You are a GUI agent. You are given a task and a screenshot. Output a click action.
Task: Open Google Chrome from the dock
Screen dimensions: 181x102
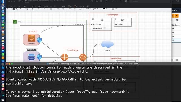3,86
